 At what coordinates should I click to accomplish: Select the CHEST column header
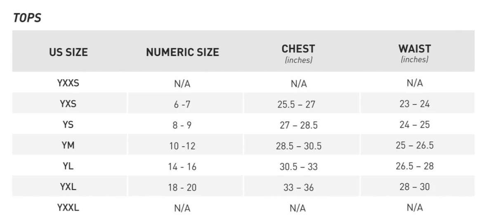(x=298, y=49)
